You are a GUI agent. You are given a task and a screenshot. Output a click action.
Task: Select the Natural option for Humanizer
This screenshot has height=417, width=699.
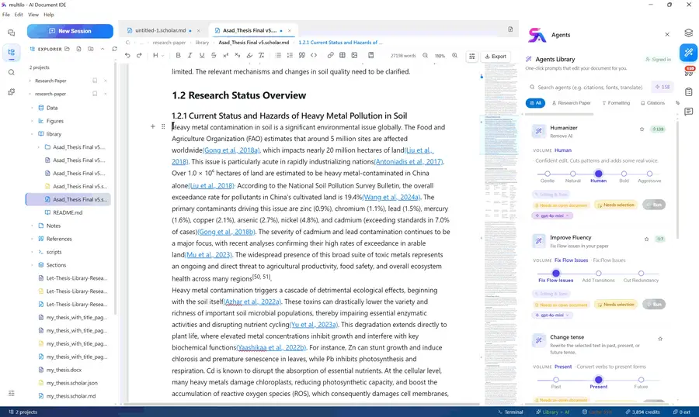point(573,174)
